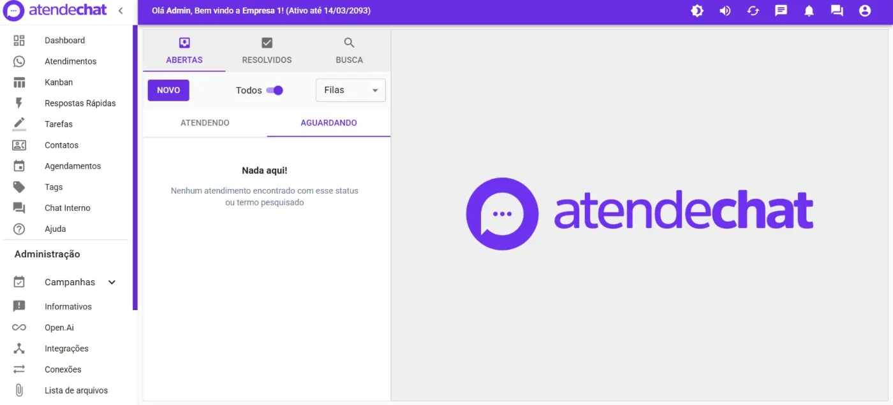893x405 pixels.
Task: Expand the Campanhas submenu chevron
Action: point(112,282)
